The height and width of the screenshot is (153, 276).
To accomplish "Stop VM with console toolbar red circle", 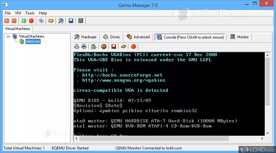I will tap(134, 47).
